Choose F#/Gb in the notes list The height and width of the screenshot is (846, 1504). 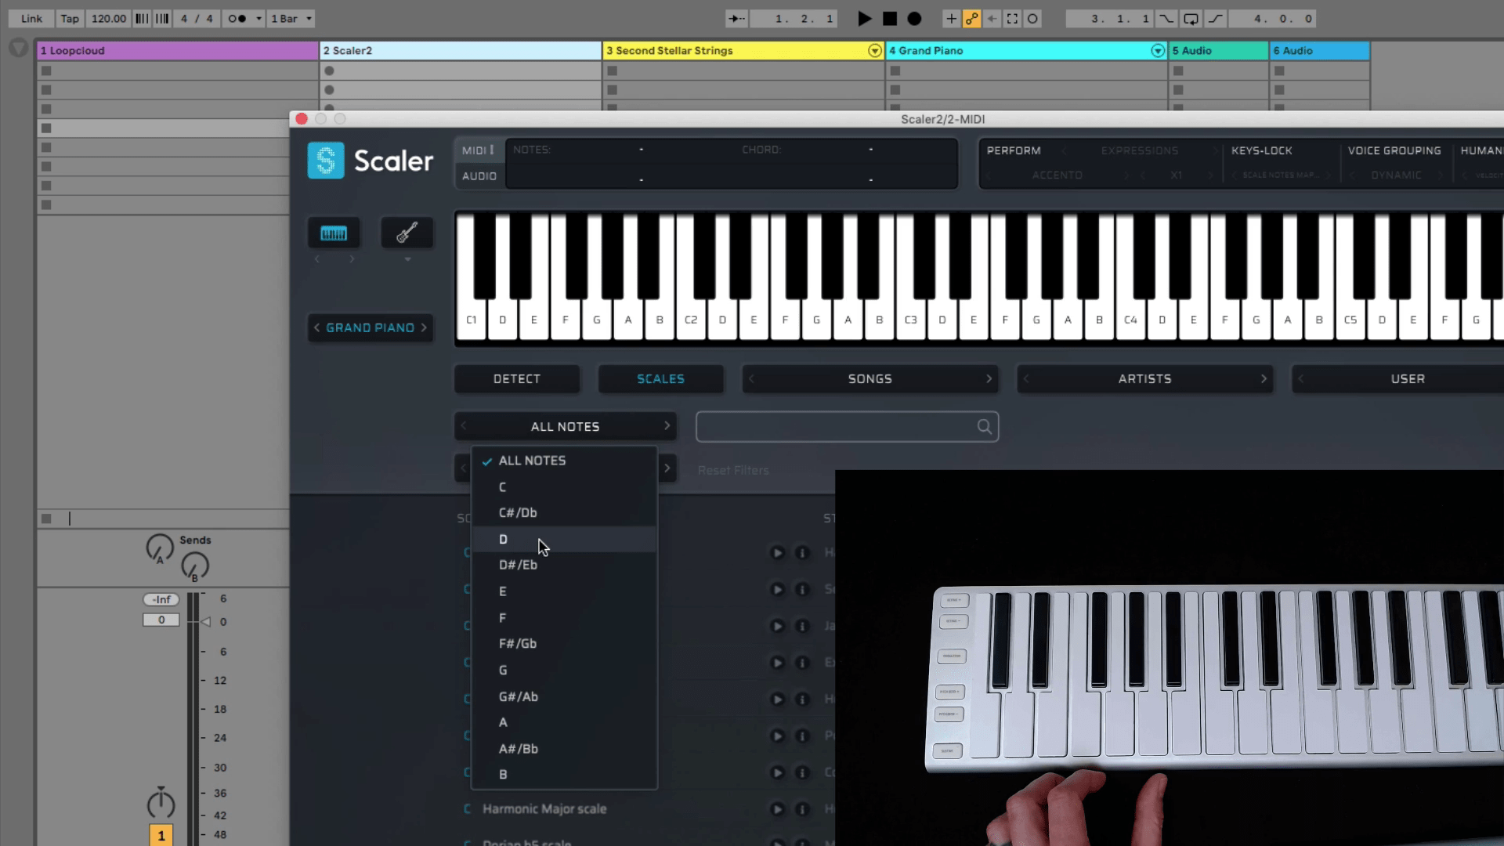point(564,644)
